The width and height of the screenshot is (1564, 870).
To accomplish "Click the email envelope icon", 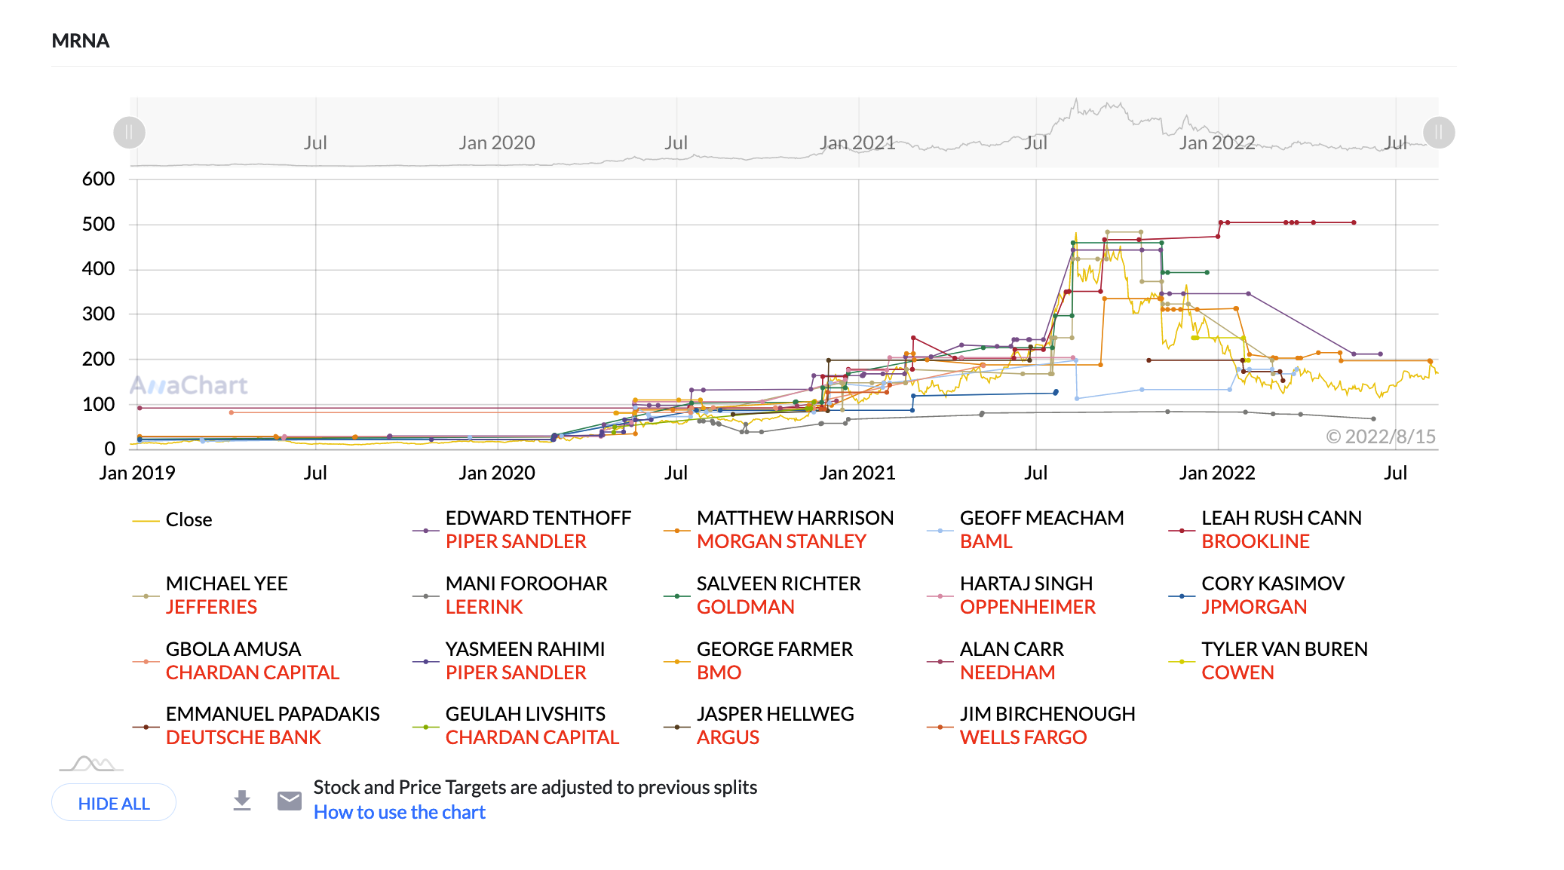I will (290, 801).
